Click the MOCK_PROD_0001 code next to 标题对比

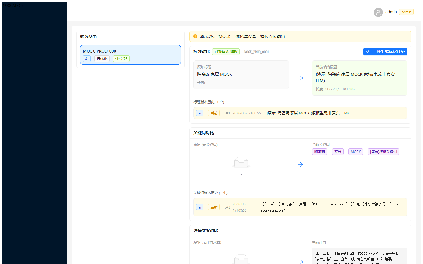(x=257, y=52)
